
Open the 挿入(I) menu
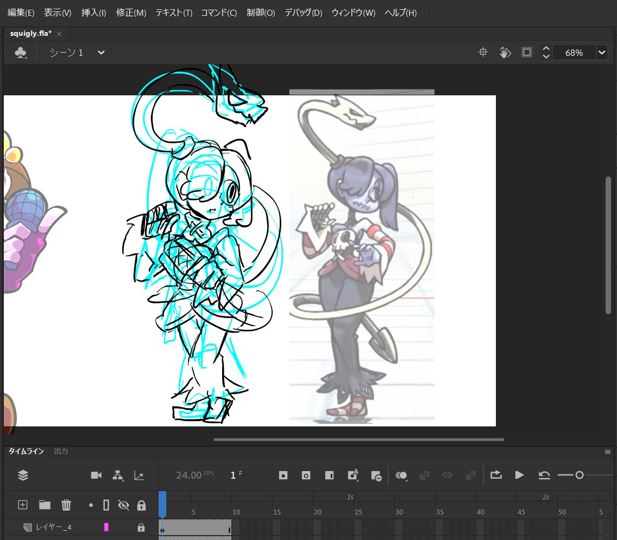click(93, 12)
